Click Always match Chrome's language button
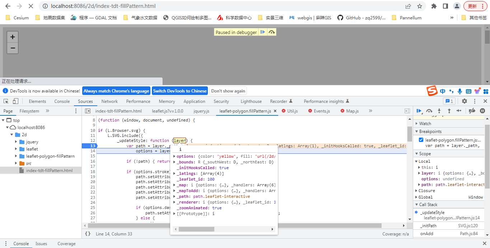This screenshot has height=248, width=490. (116, 91)
